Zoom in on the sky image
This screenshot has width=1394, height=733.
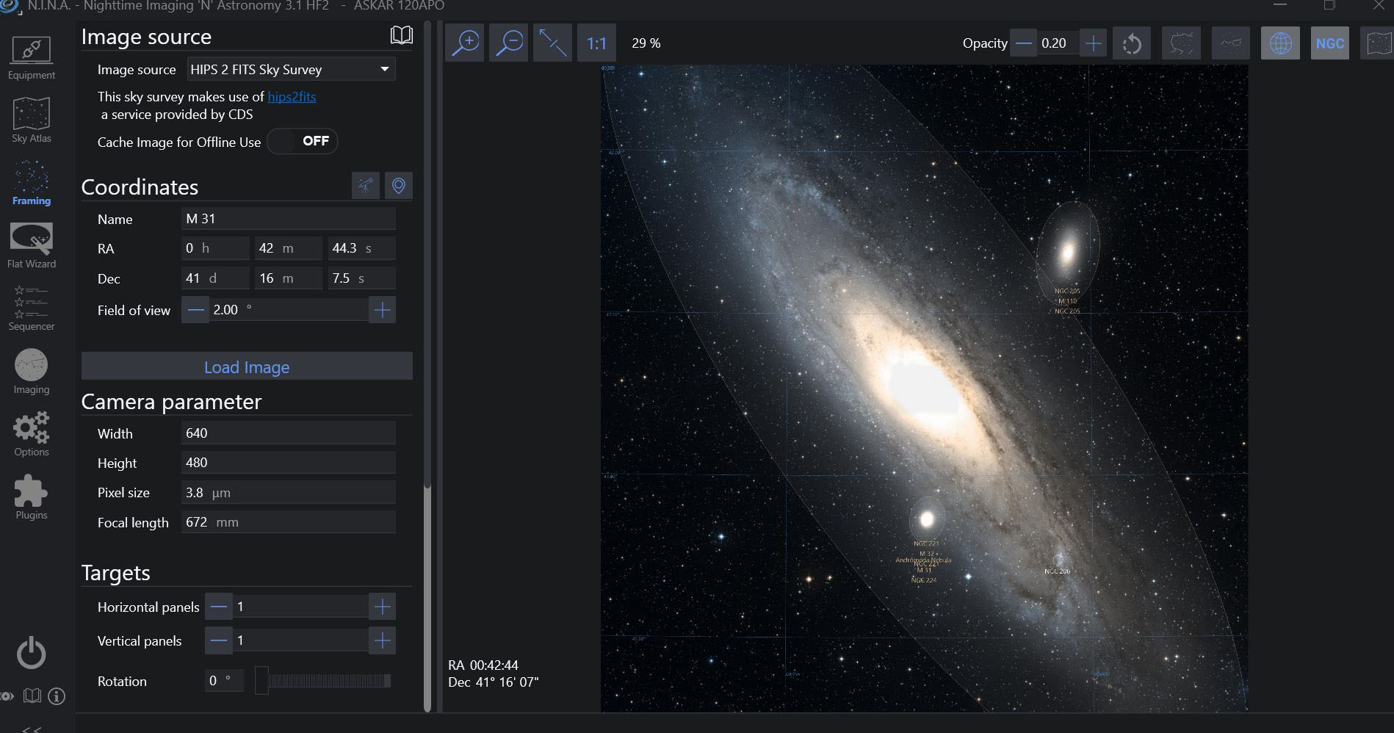coord(465,43)
